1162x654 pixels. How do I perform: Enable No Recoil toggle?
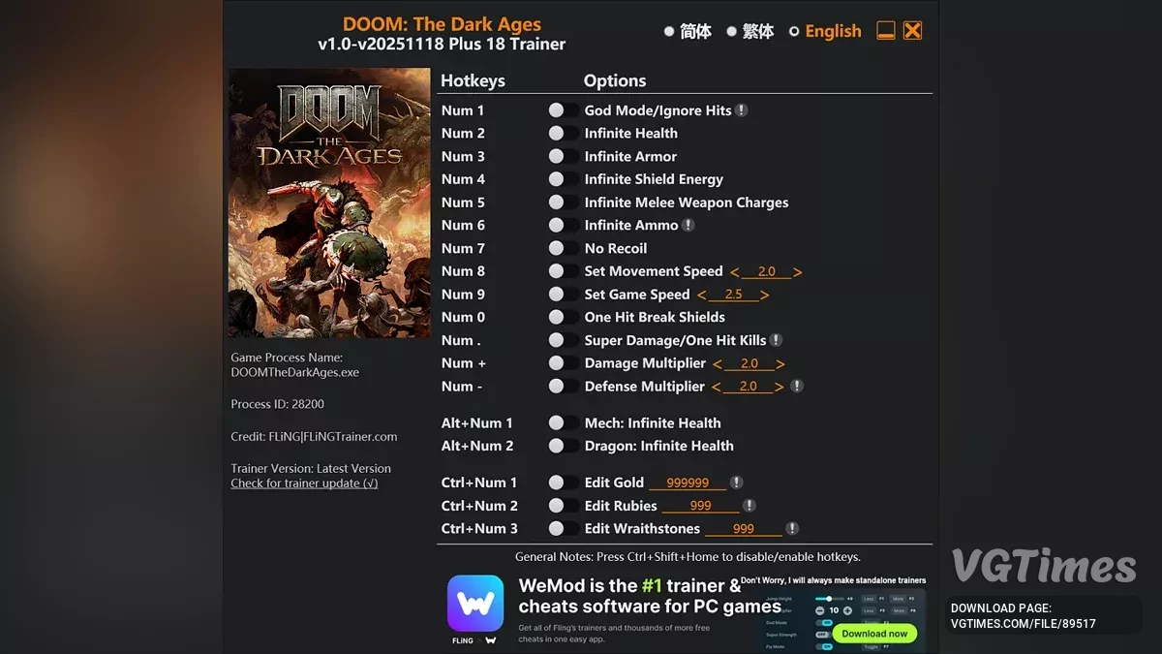click(563, 248)
